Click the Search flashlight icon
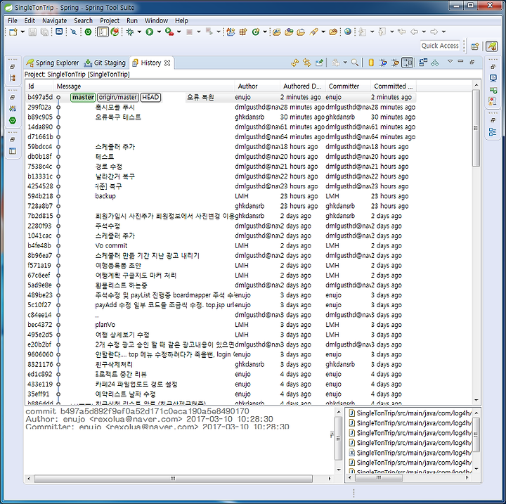The width and height of the screenshot is (506, 504). [x=313, y=32]
